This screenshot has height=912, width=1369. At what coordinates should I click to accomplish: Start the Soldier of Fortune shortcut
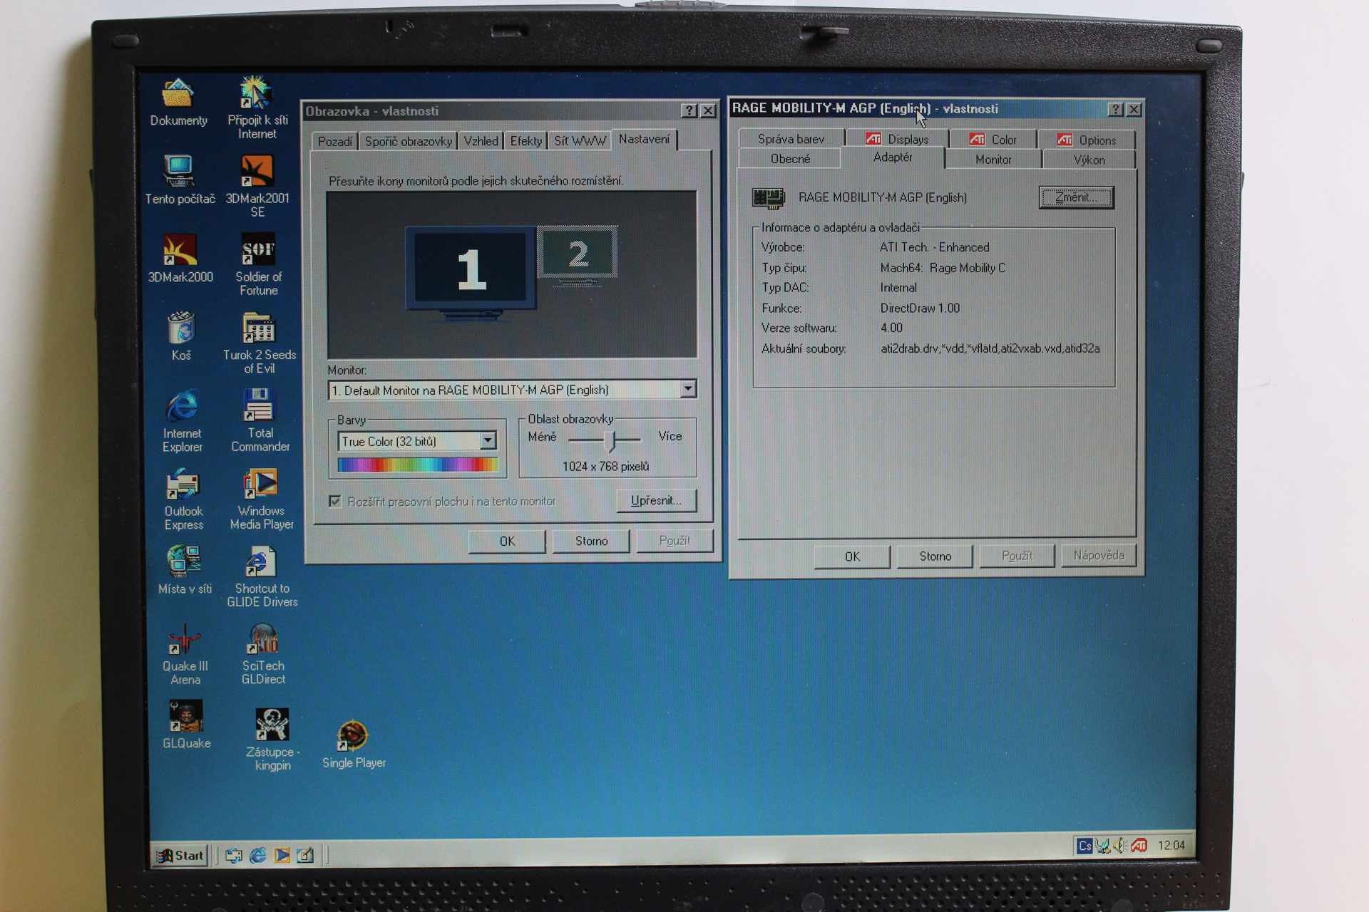click(258, 264)
